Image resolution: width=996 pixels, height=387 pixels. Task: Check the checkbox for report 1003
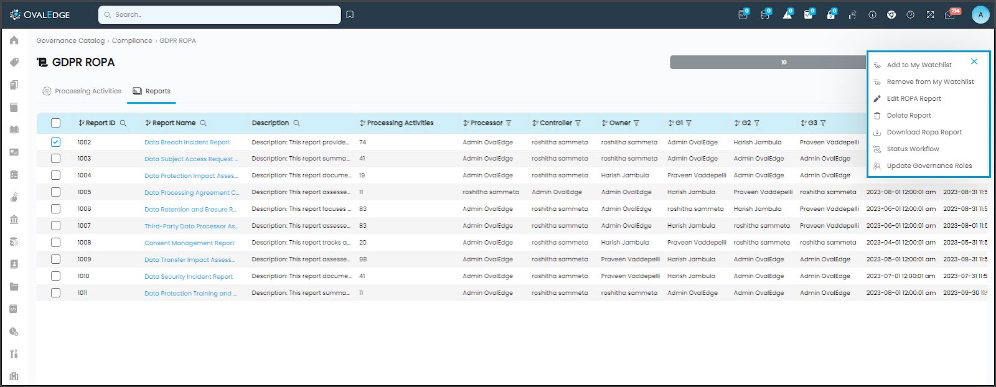[x=55, y=159]
